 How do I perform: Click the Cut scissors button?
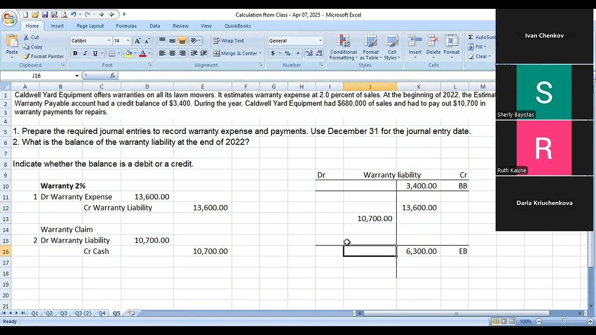point(31,37)
